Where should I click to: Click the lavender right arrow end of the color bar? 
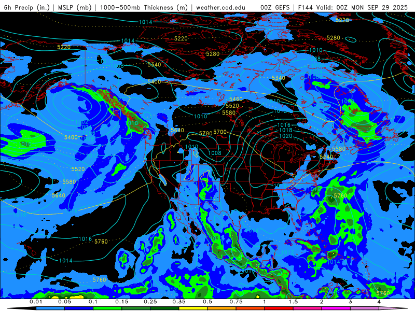393,308
